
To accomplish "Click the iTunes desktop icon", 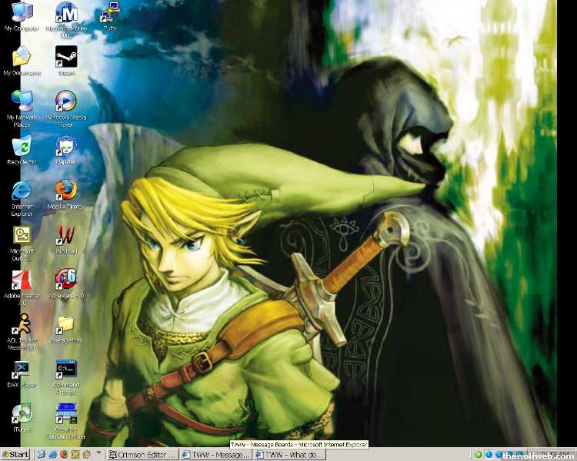I will click(22, 413).
